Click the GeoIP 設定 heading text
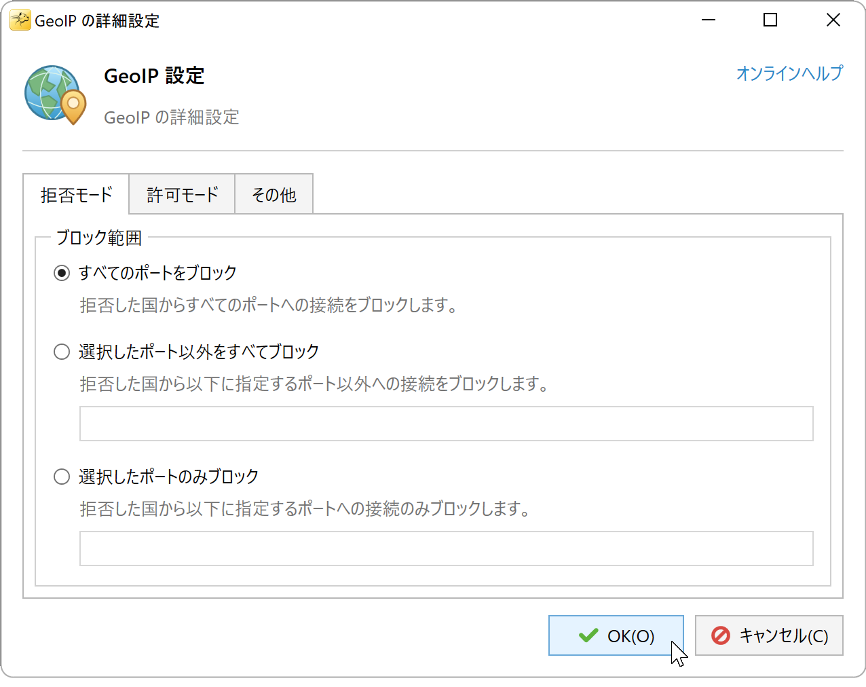The image size is (866, 687). pyautogui.click(x=154, y=76)
